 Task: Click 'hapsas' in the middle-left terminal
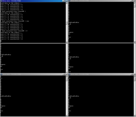[3, 65]
